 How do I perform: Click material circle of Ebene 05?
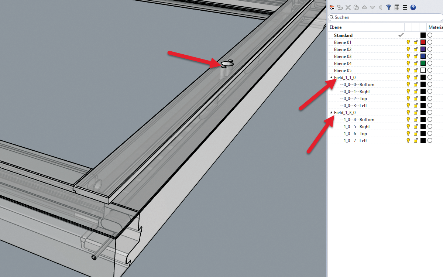coord(430,71)
